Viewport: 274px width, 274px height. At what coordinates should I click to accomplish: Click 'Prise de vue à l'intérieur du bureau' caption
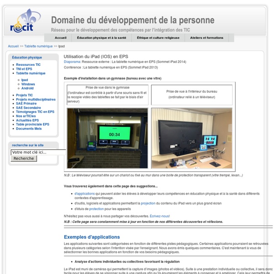click(192, 91)
